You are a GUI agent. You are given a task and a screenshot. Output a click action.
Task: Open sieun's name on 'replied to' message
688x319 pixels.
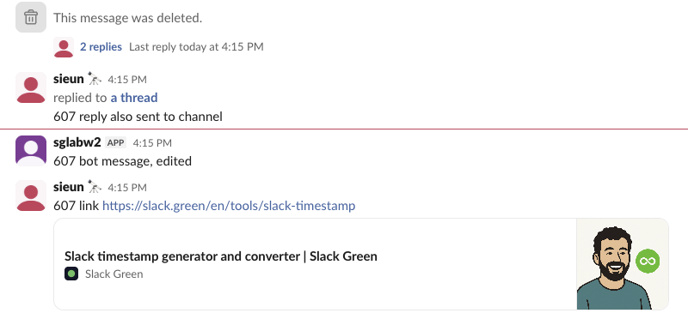coord(69,79)
